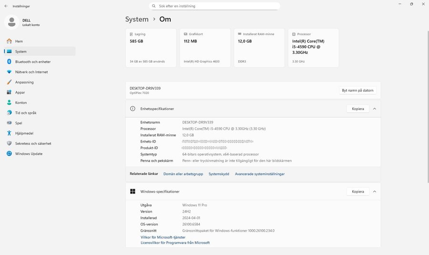Select Tid och språk in sidebar

click(x=26, y=113)
